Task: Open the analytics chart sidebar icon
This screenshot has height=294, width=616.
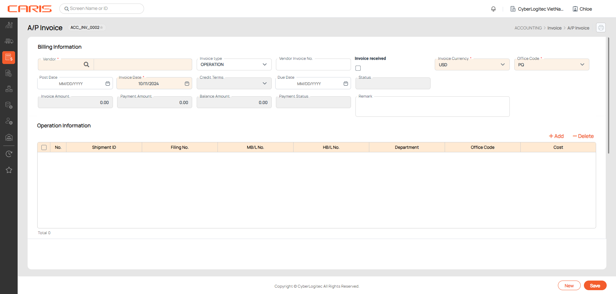Action: [9, 25]
